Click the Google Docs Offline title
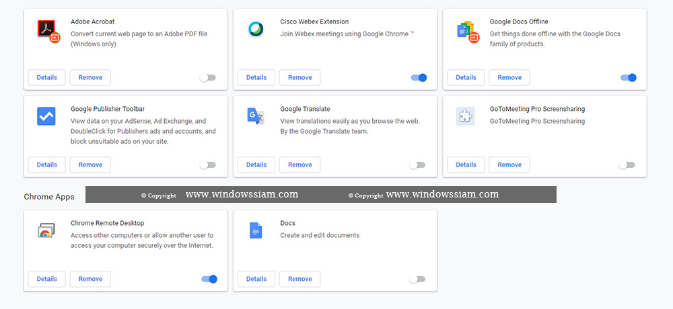Screen dimensions: 673x309 (519, 21)
